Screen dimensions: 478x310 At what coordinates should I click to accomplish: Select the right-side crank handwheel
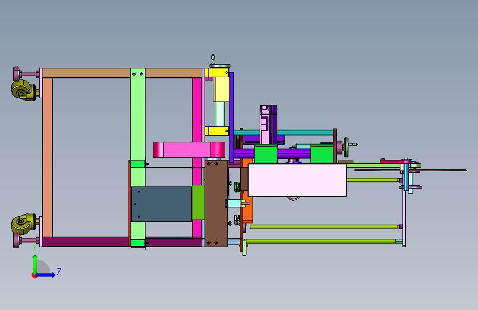[346, 147]
